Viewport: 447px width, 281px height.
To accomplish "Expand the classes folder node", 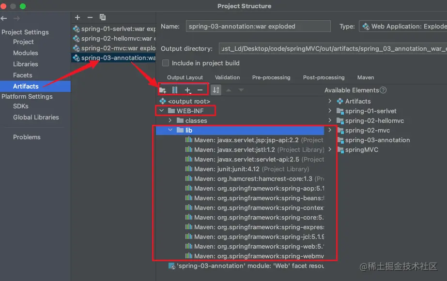I will [170, 120].
